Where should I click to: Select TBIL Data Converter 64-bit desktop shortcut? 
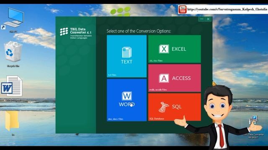click(254, 127)
